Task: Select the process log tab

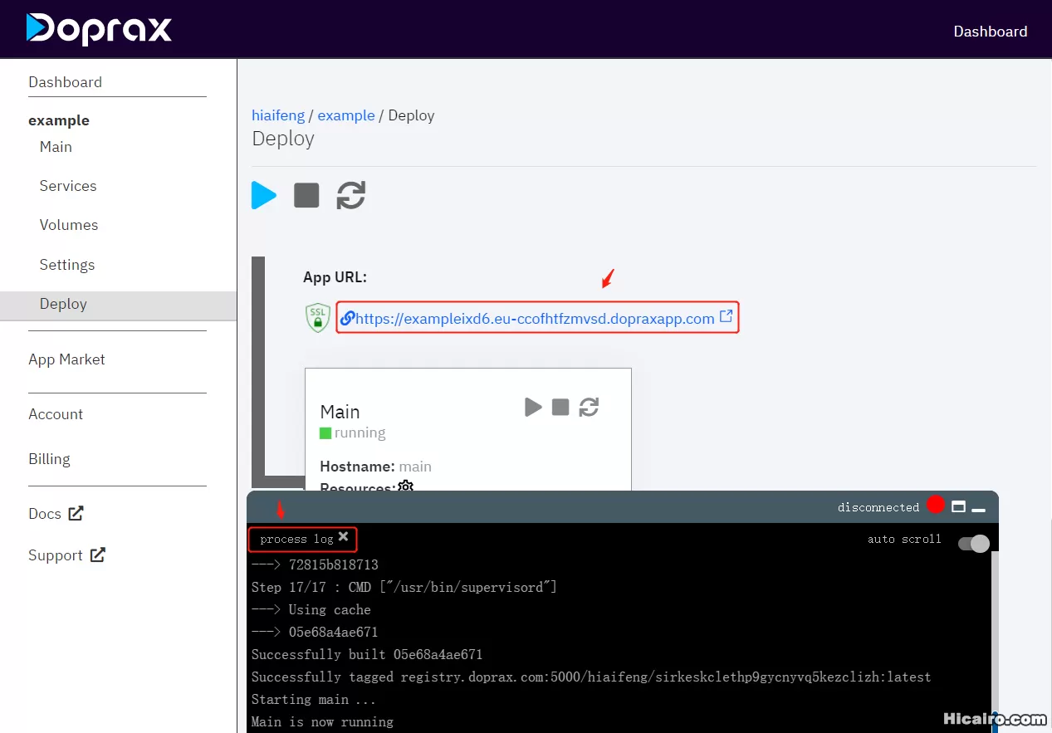Action: tap(296, 540)
